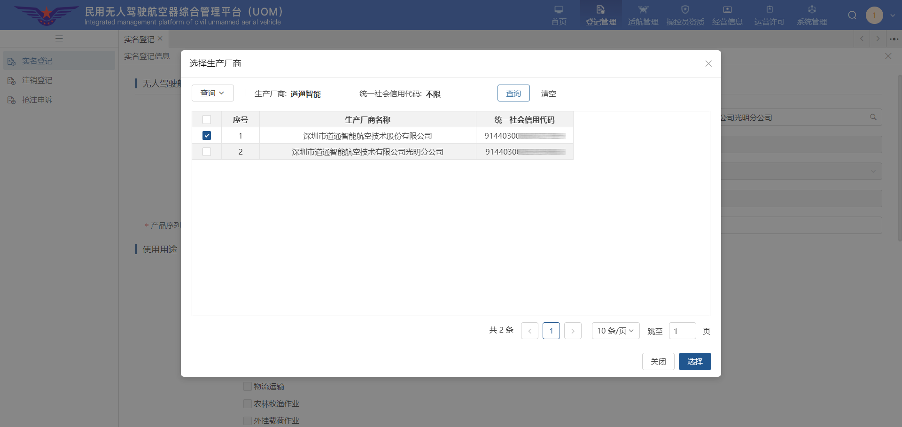Click the 跳至 page number input field
Image resolution: width=902 pixels, height=427 pixels.
pos(682,331)
